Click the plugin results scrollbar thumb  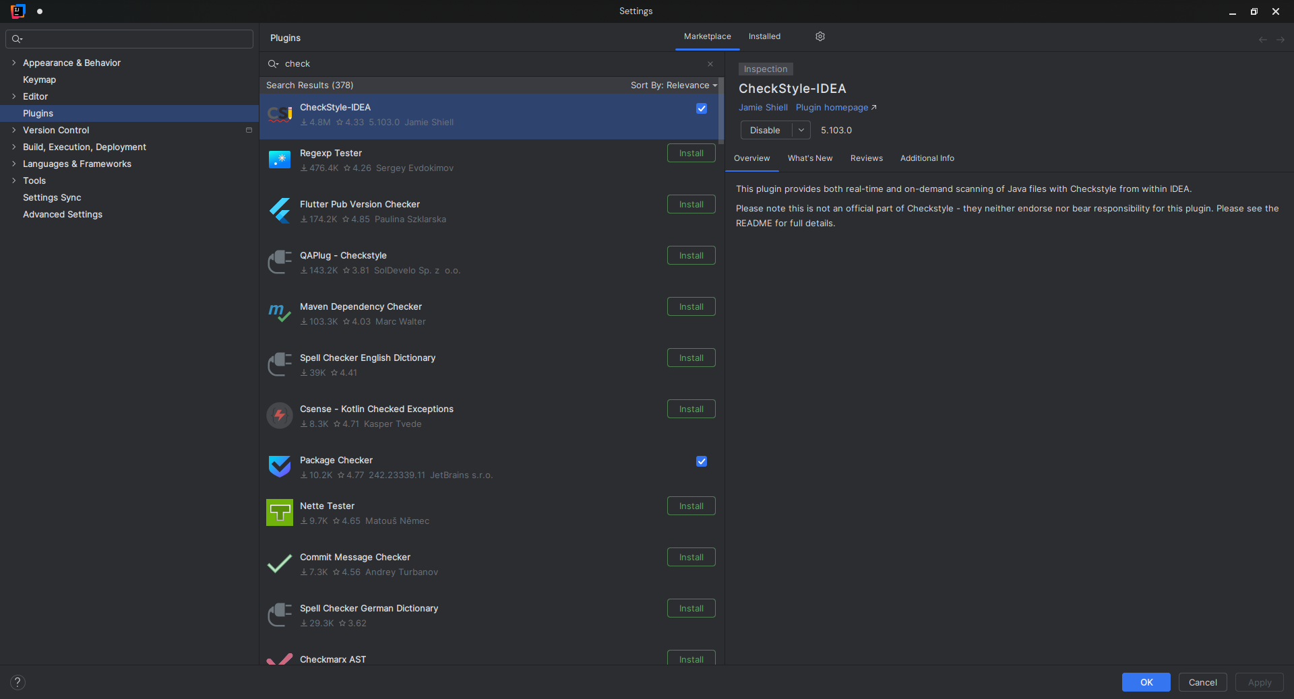(720, 110)
